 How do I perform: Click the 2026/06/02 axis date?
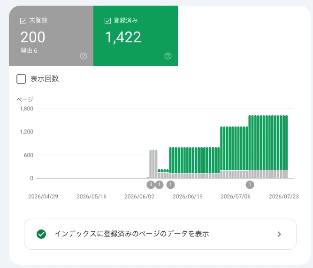139,197
